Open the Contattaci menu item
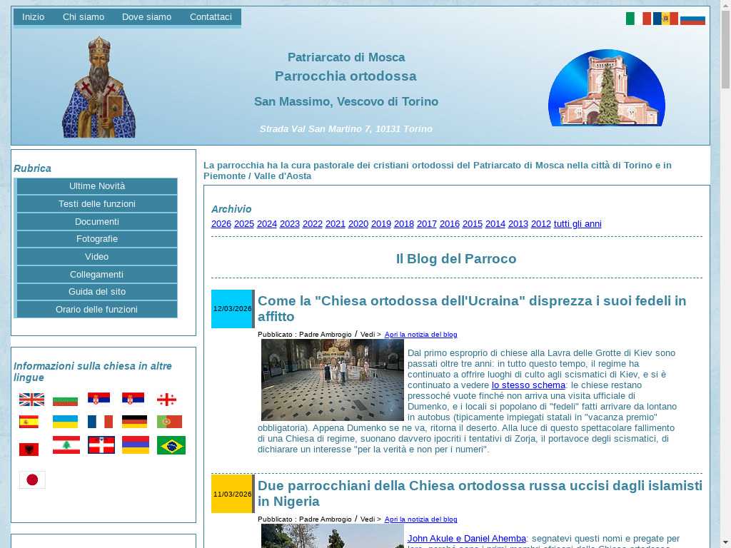Image resolution: width=731 pixels, height=548 pixels. pyautogui.click(x=211, y=17)
